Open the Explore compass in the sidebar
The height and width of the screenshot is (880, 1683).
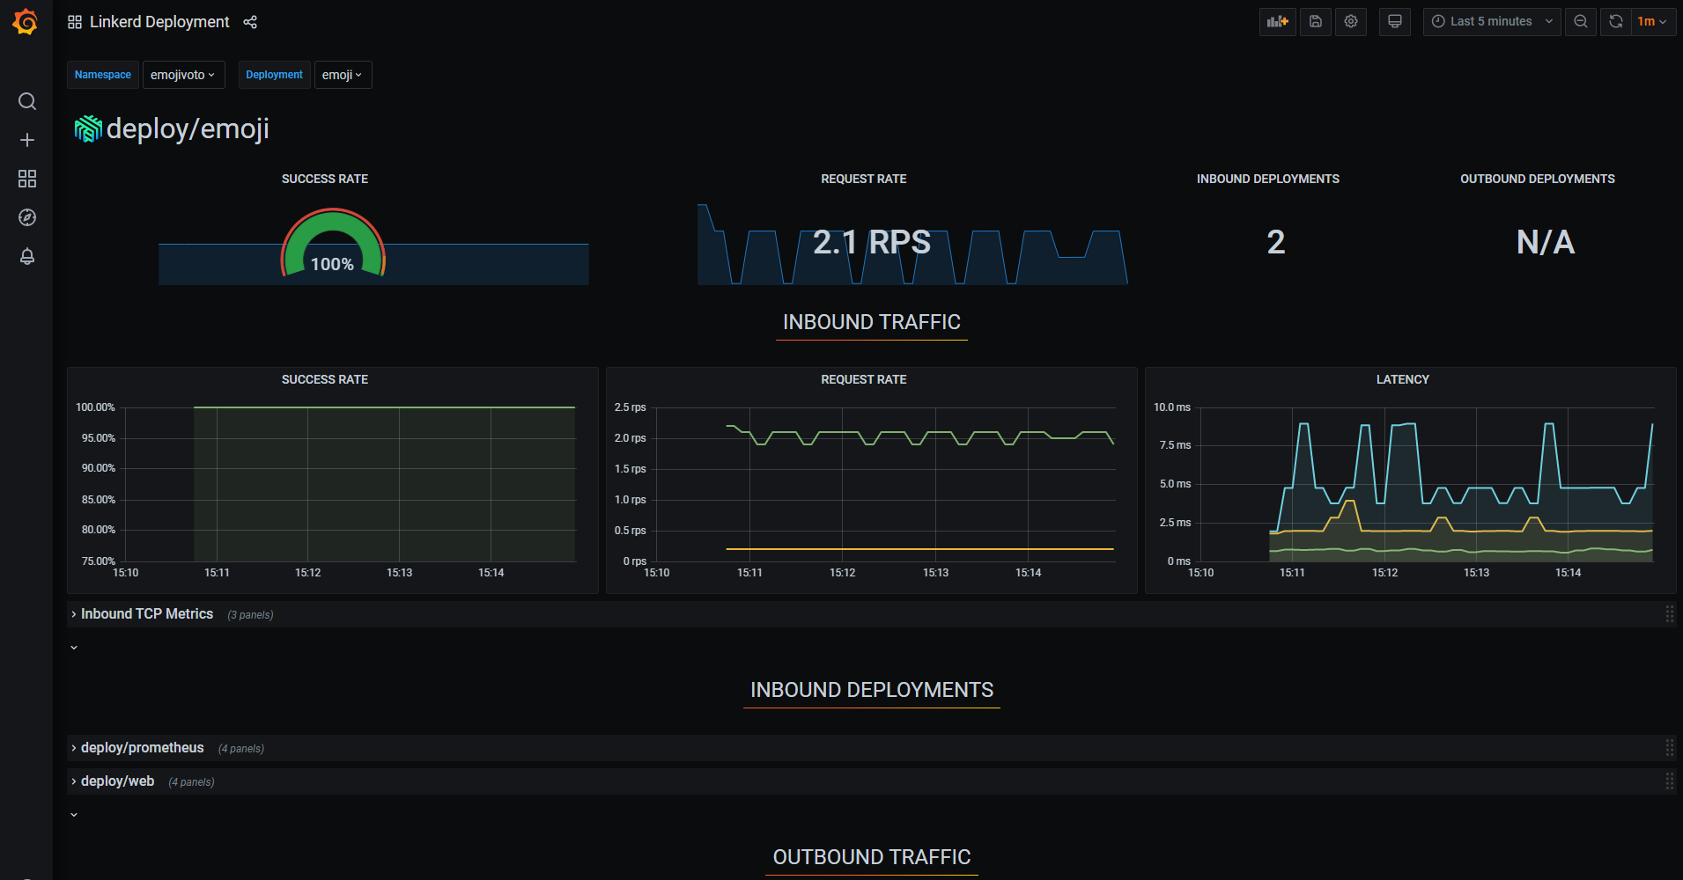click(x=27, y=217)
